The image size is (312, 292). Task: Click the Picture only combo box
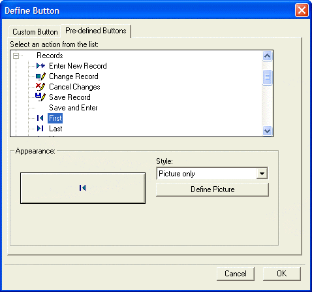point(212,174)
